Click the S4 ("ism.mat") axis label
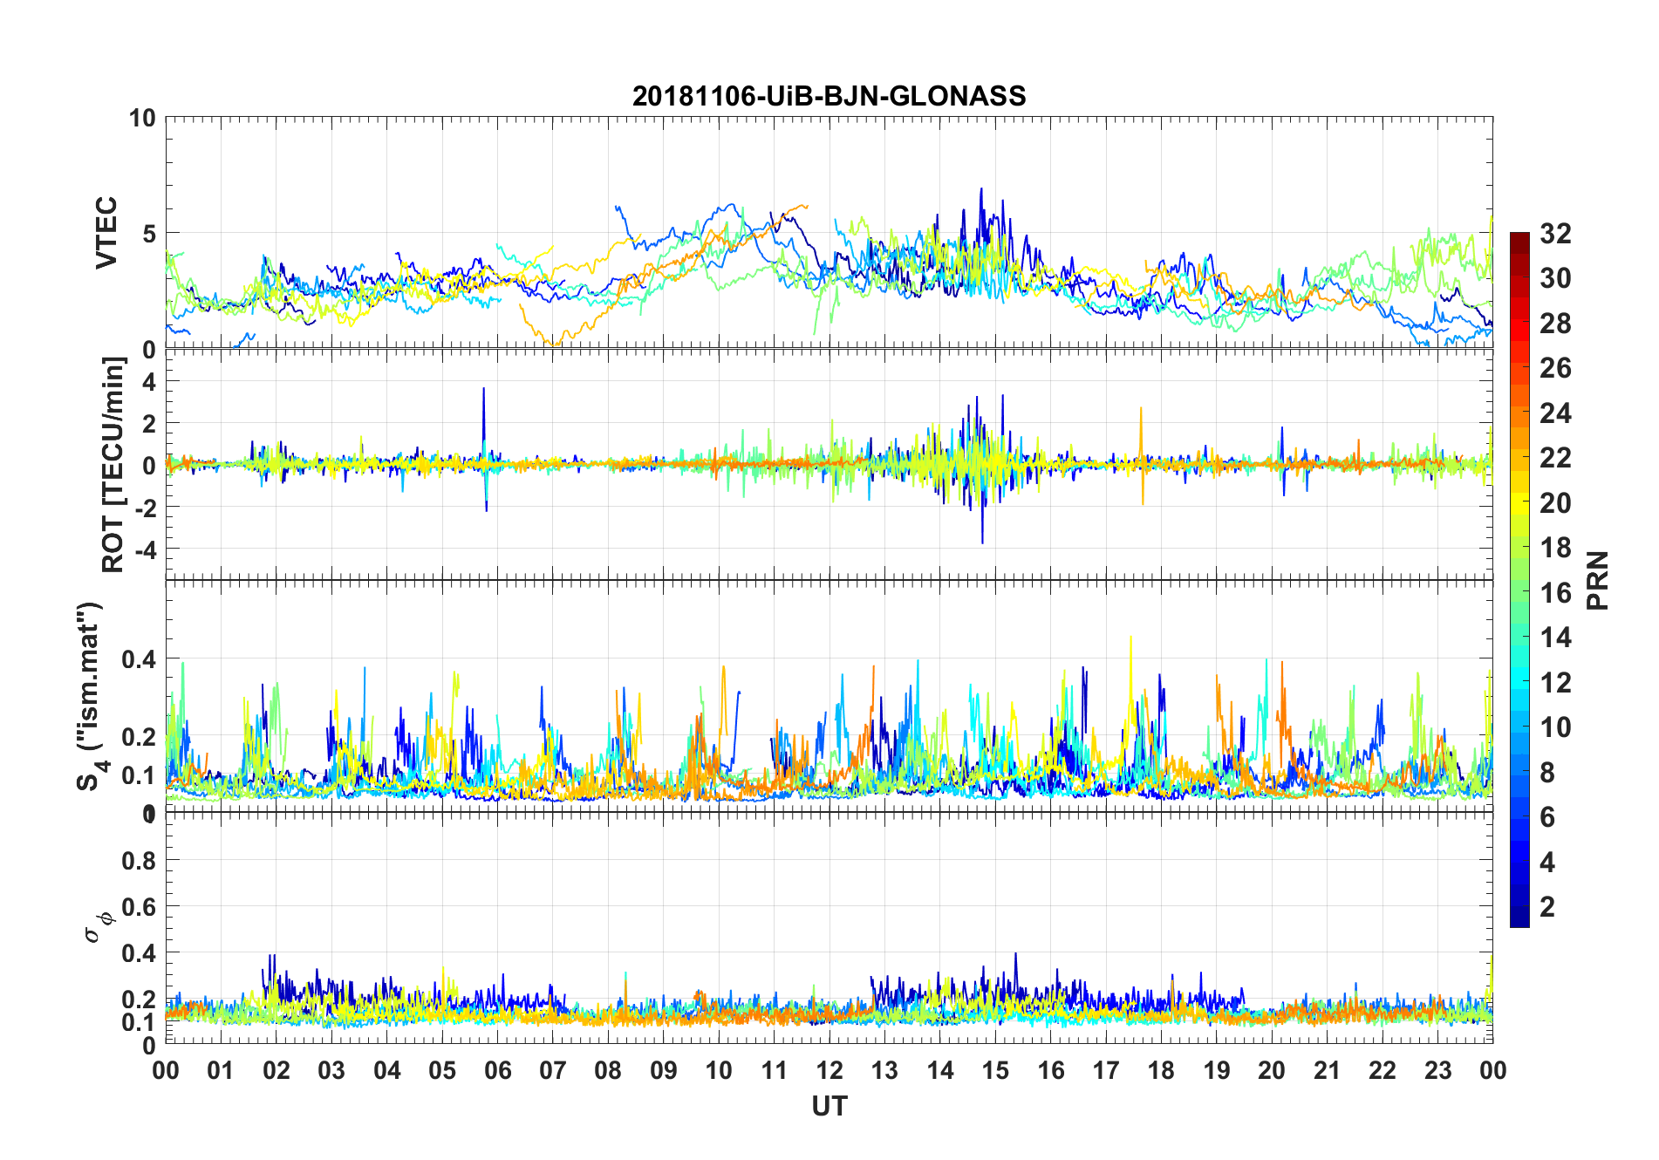The width and height of the screenshot is (1659, 1160). tap(91, 696)
